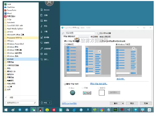Screen dimensions: 156x116
Task: Open the red NetEase Cloud Music taskbar icon
Action: tap(54, 110)
